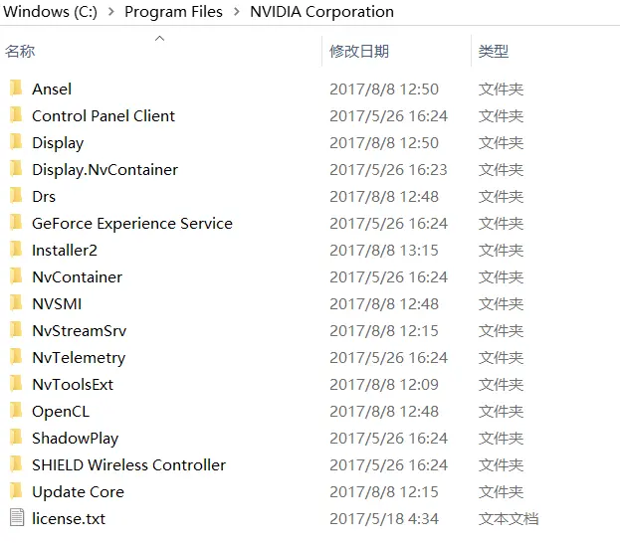Select the Display.NvContainer name
620x543 pixels.
pyautogui.click(x=104, y=170)
